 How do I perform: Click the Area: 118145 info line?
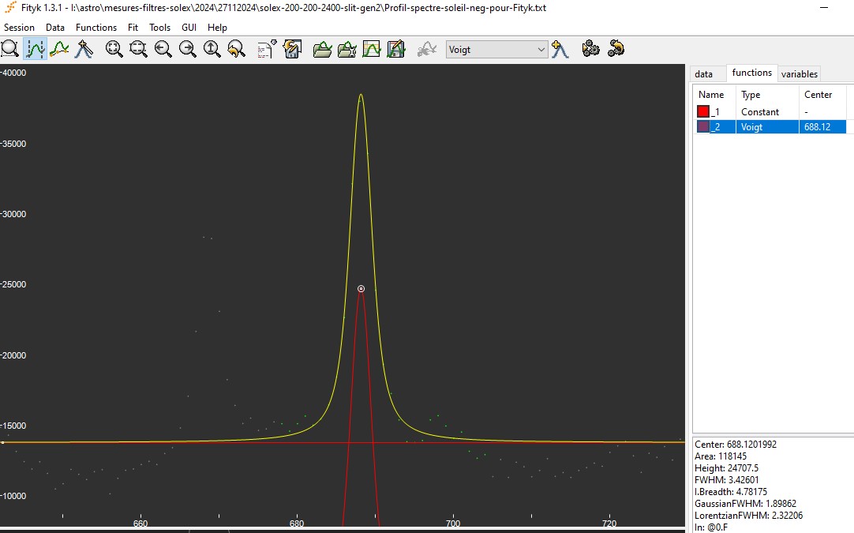(x=720, y=456)
